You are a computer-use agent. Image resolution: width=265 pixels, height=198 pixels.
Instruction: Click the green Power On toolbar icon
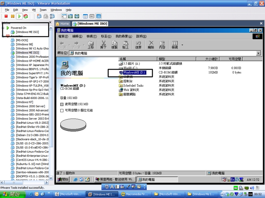(x=19, y=16)
